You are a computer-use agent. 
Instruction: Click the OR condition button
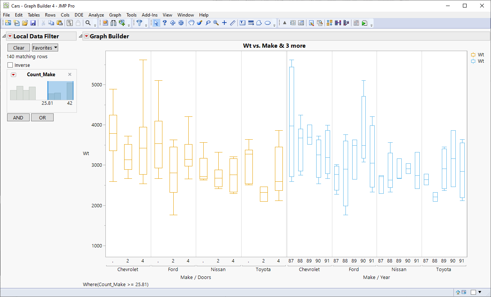pyautogui.click(x=42, y=117)
